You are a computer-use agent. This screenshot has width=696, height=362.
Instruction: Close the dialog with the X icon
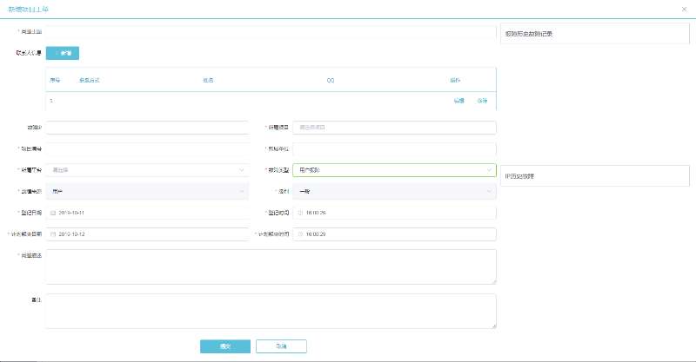(x=684, y=8)
